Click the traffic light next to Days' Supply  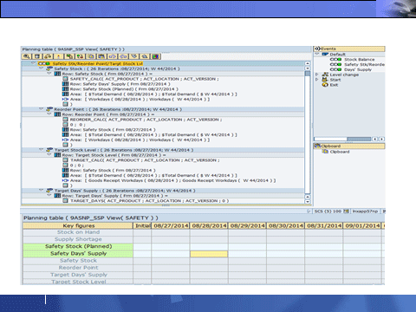tap(335, 69)
